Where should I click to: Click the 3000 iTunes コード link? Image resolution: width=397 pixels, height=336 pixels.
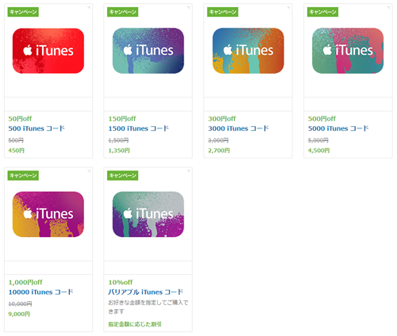[238, 128]
